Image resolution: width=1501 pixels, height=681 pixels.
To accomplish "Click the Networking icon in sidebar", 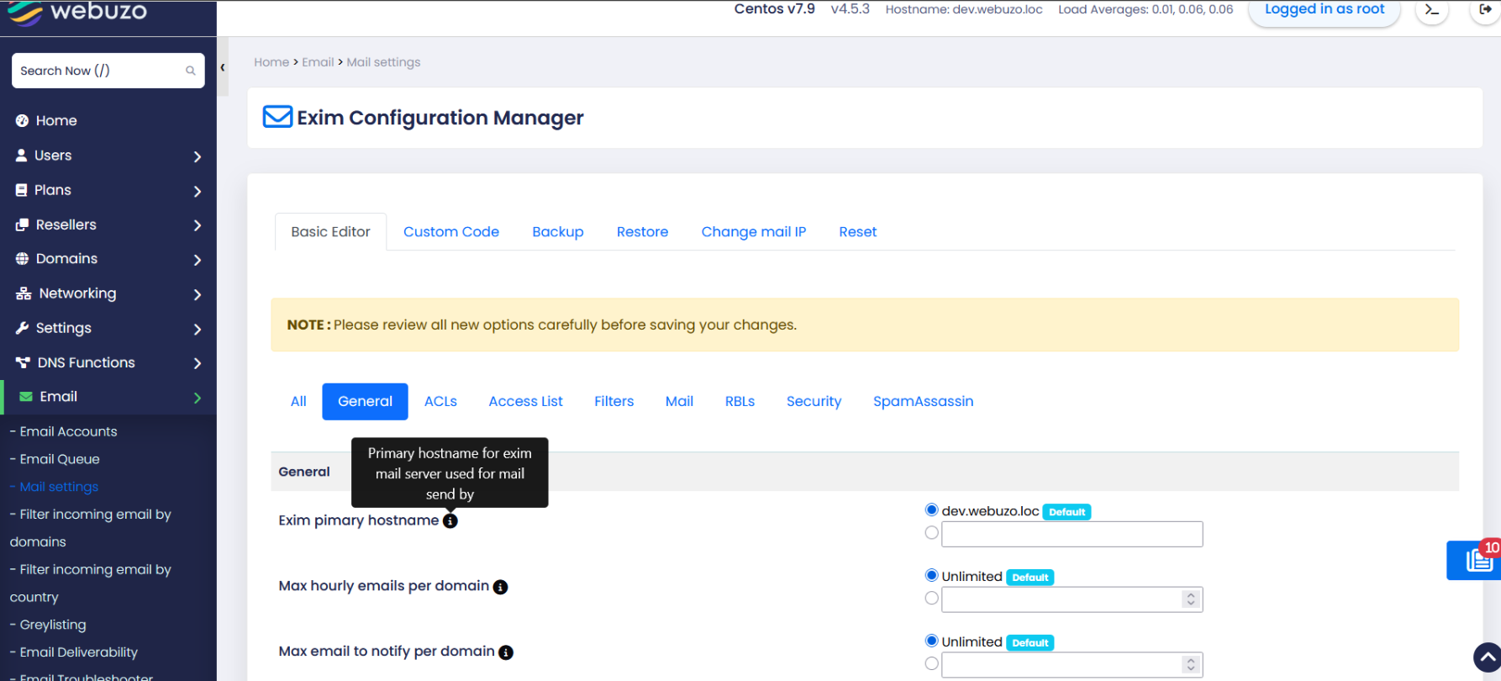I will [x=24, y=293].
